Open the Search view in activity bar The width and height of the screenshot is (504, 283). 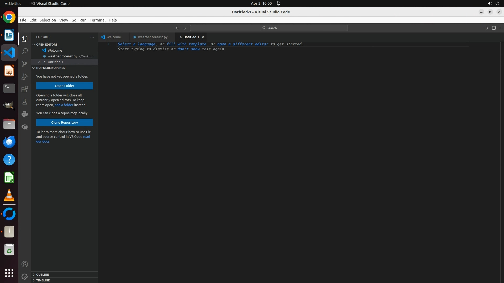coord(25,51)
